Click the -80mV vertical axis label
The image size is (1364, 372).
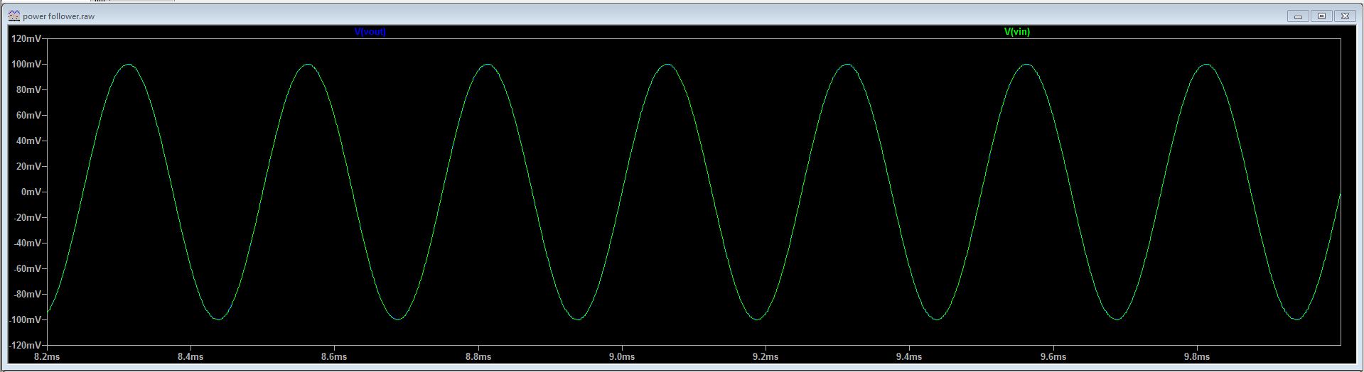(27, 294)
